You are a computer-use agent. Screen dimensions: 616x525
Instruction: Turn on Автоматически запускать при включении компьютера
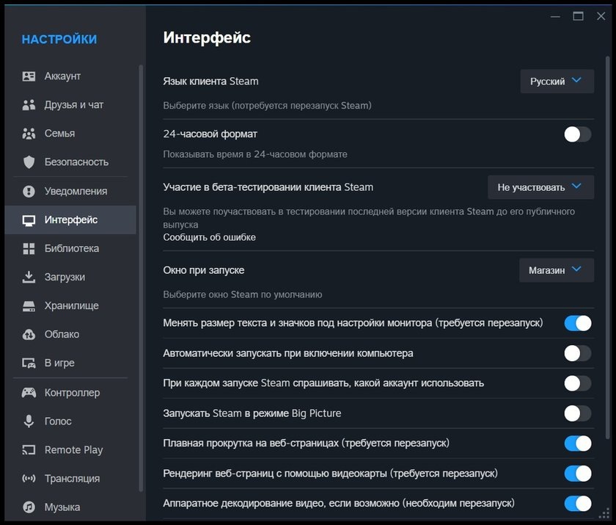(x=577, y=354)
